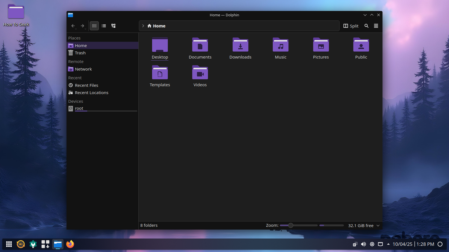Screen dimensions: 449x252
Task: Open the 32.1 GiB free dropdown
Action: (x=364, y=225)
